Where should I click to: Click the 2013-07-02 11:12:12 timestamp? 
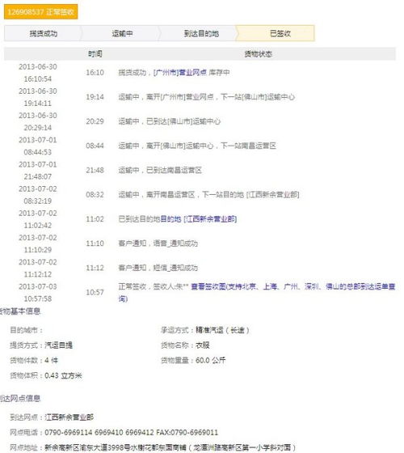(38, 268)
